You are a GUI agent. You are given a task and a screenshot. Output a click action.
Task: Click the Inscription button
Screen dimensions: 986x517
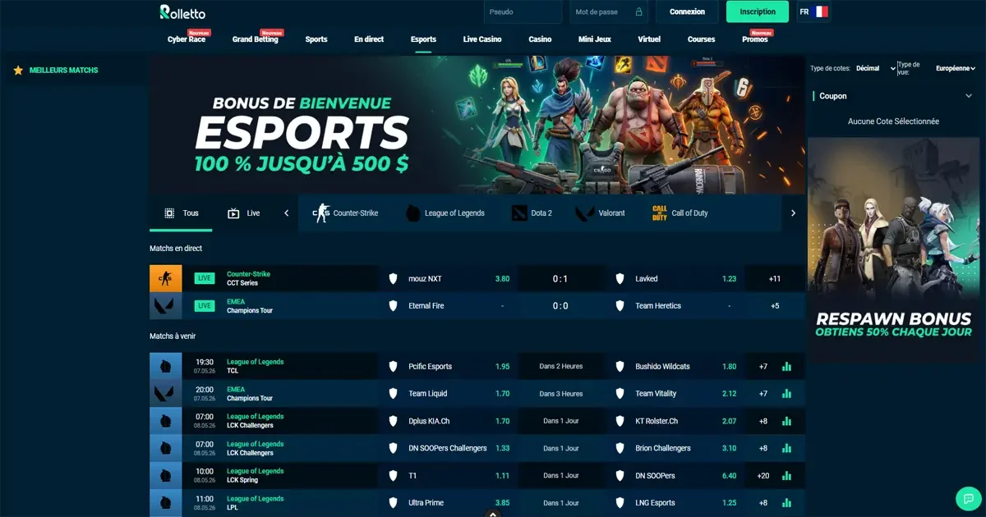click(x=758, y=11)
